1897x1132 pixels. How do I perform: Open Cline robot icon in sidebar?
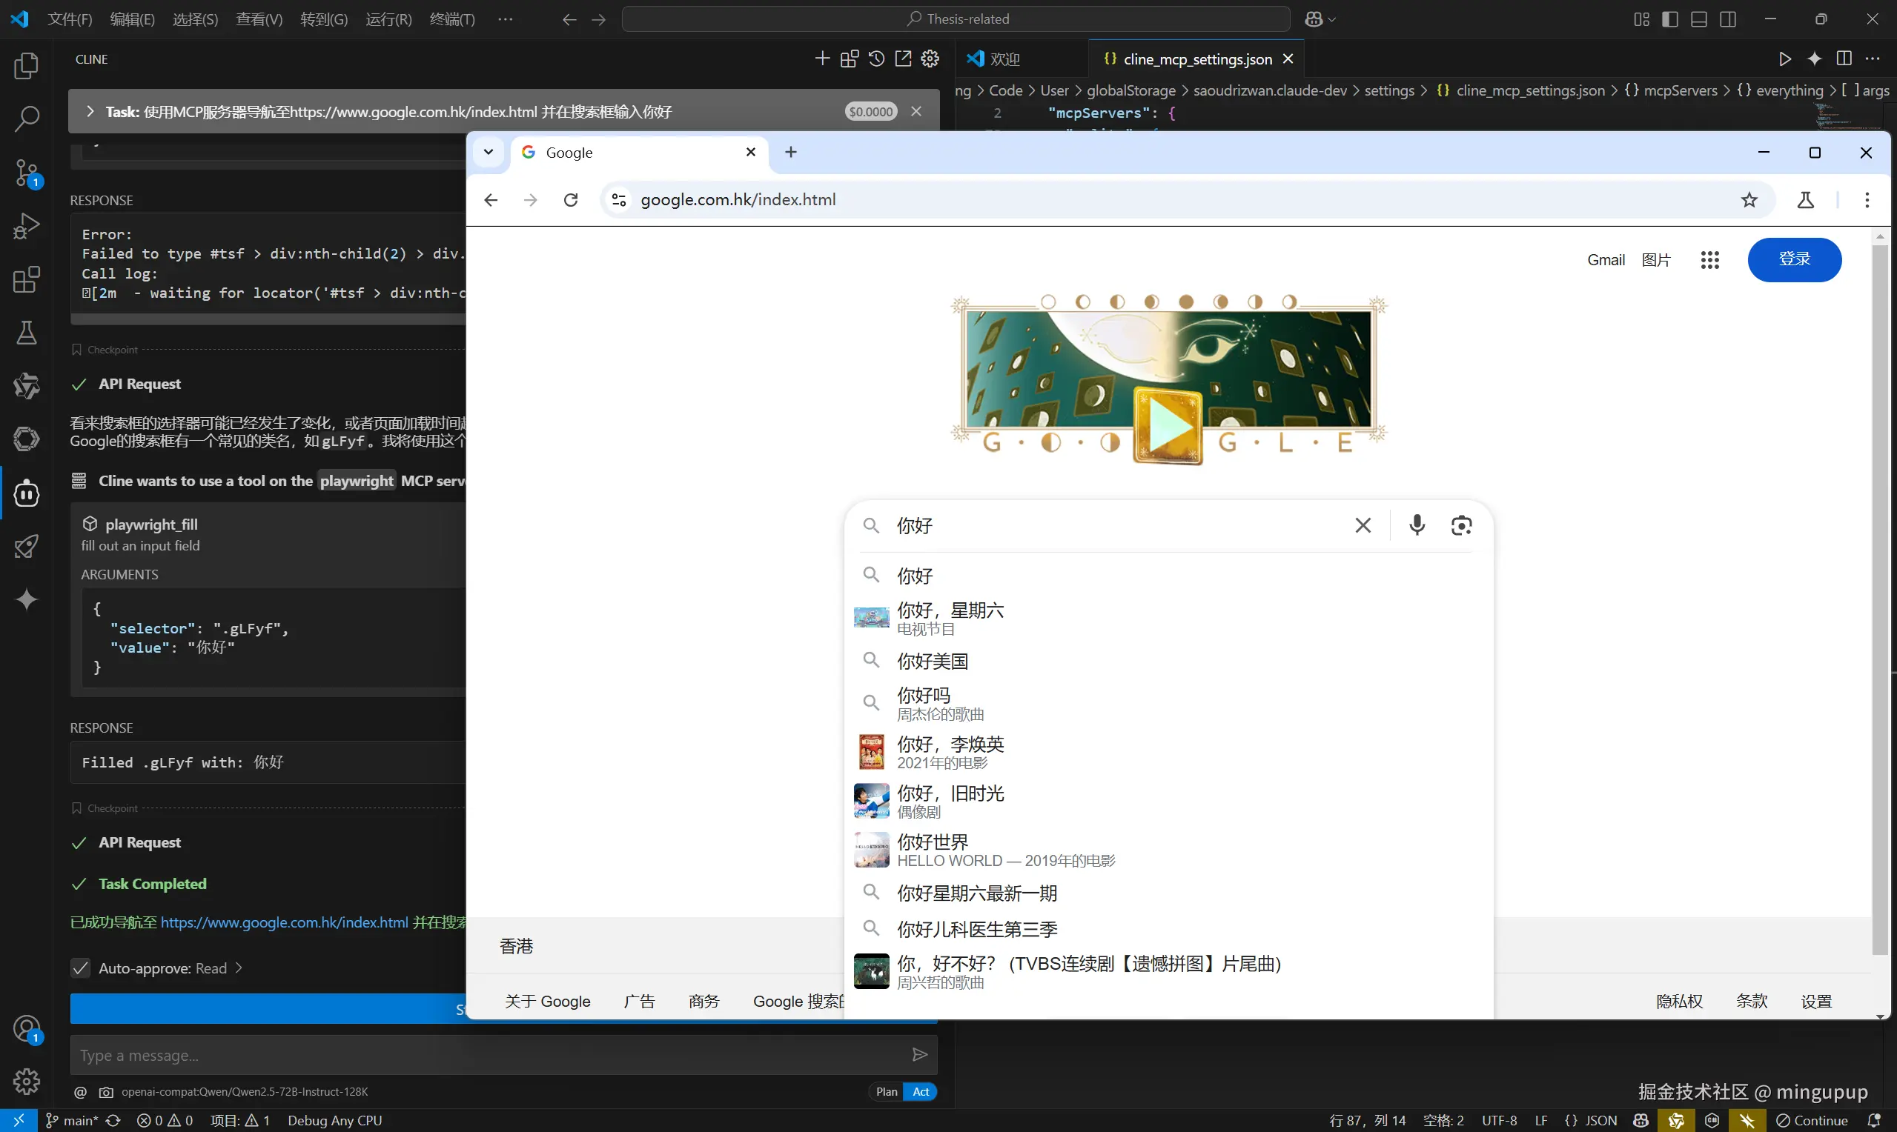click(27, 493)
